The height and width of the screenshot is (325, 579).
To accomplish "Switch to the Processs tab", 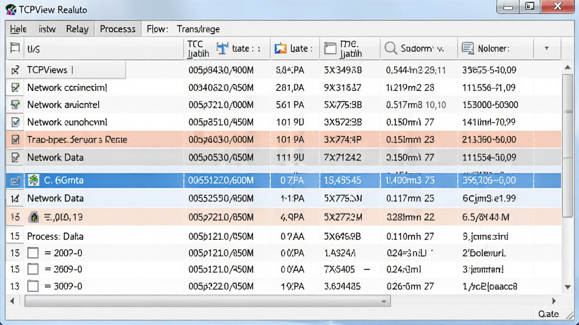I will tap(118, 29).
